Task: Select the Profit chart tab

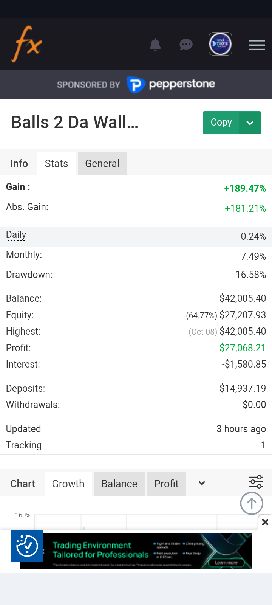Action: [166, 484]
